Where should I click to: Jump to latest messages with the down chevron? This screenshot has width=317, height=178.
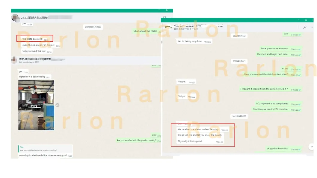312,147
